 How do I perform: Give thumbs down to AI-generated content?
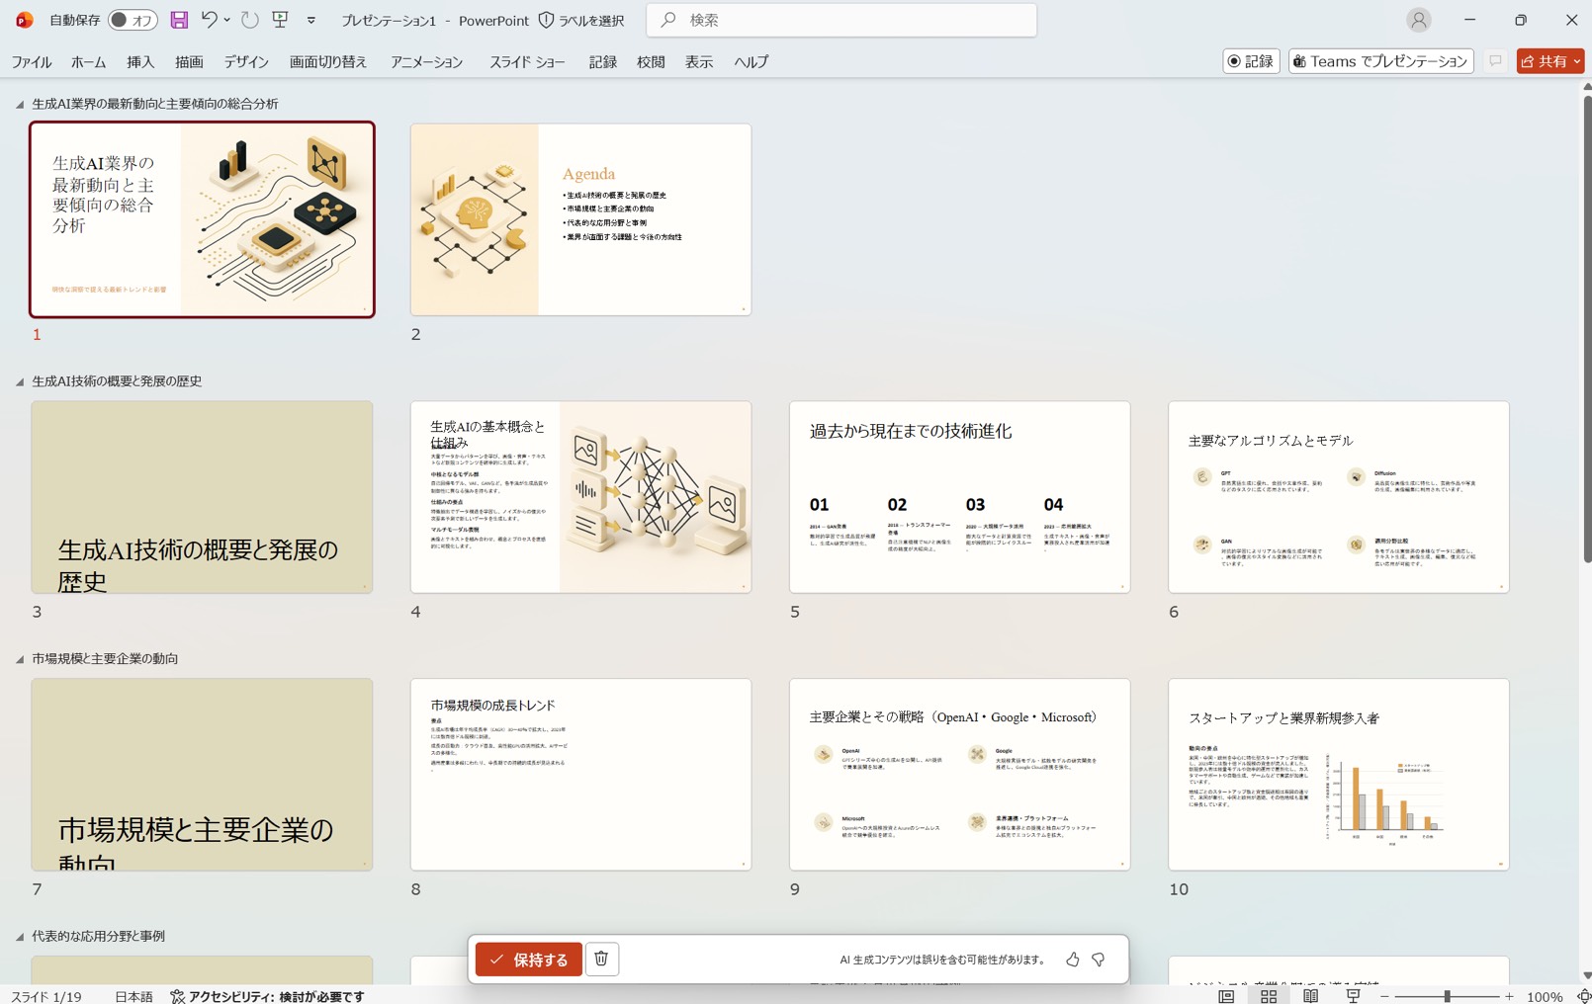[1099, 960]
